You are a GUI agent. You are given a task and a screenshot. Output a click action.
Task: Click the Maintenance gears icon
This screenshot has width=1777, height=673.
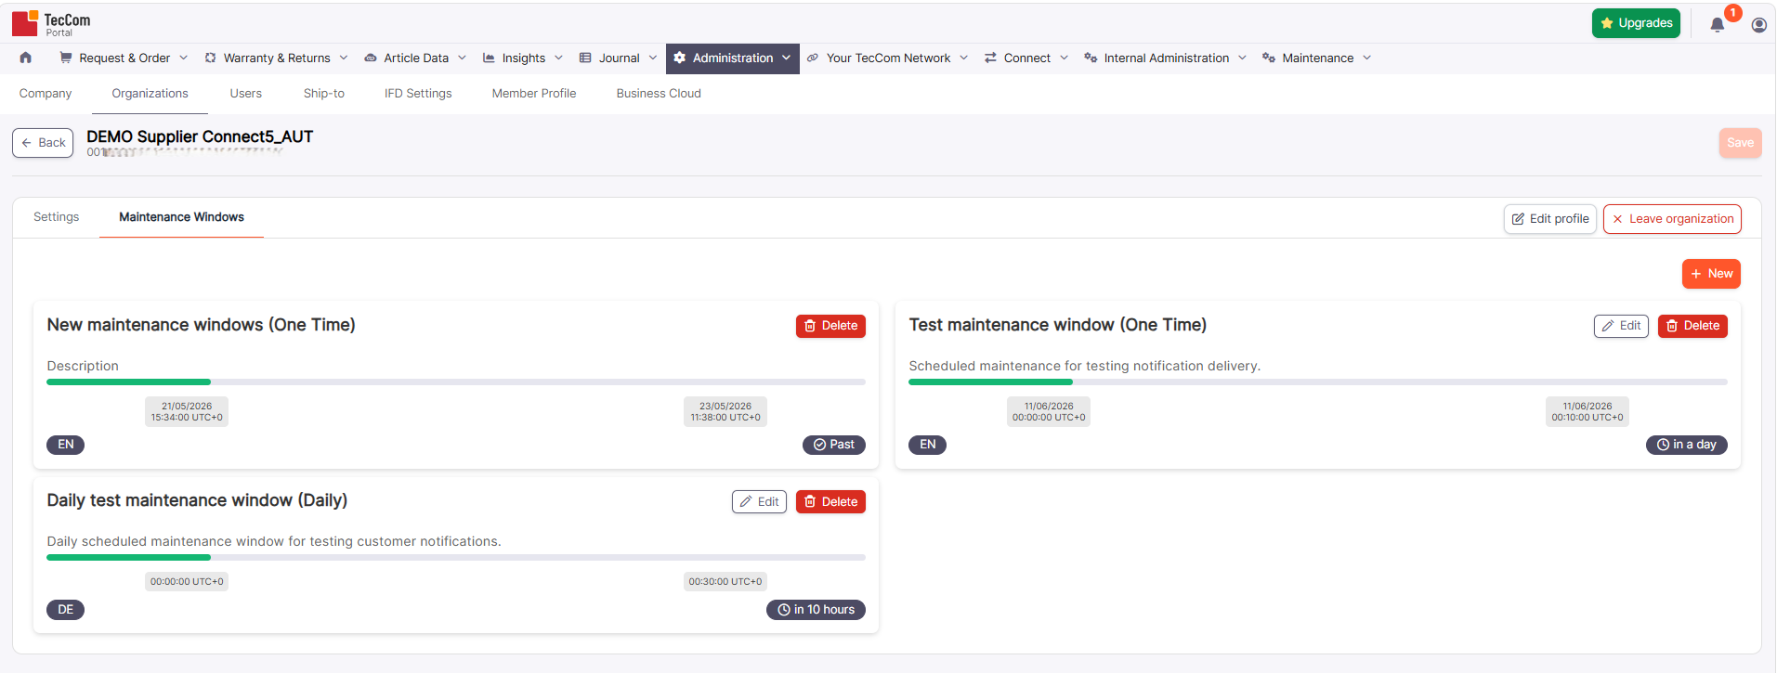pos(1269,58)
